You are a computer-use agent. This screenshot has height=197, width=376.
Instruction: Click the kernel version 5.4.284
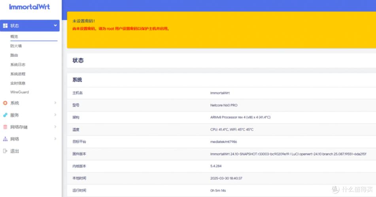(x=216, y=166)
